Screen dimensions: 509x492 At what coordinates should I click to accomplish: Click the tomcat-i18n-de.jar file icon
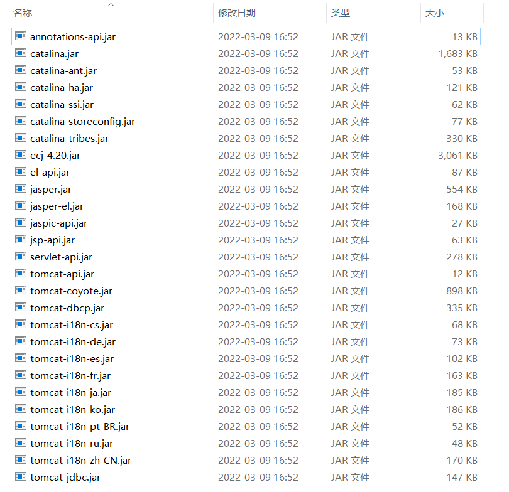pos(21,341)
